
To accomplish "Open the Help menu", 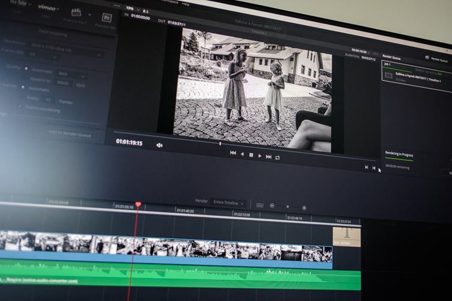I will (186, 4).
